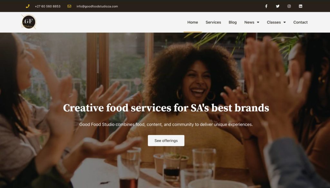The image size is (330, 188).
Task: Click the yellow phone icon
Action: tap(28, 6)
